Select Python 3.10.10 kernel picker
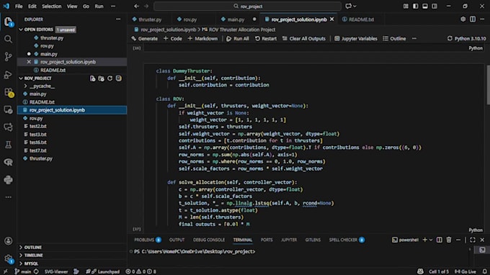Image resolution: width=490 pixels, height=275 pixels. tap(466, 38)
